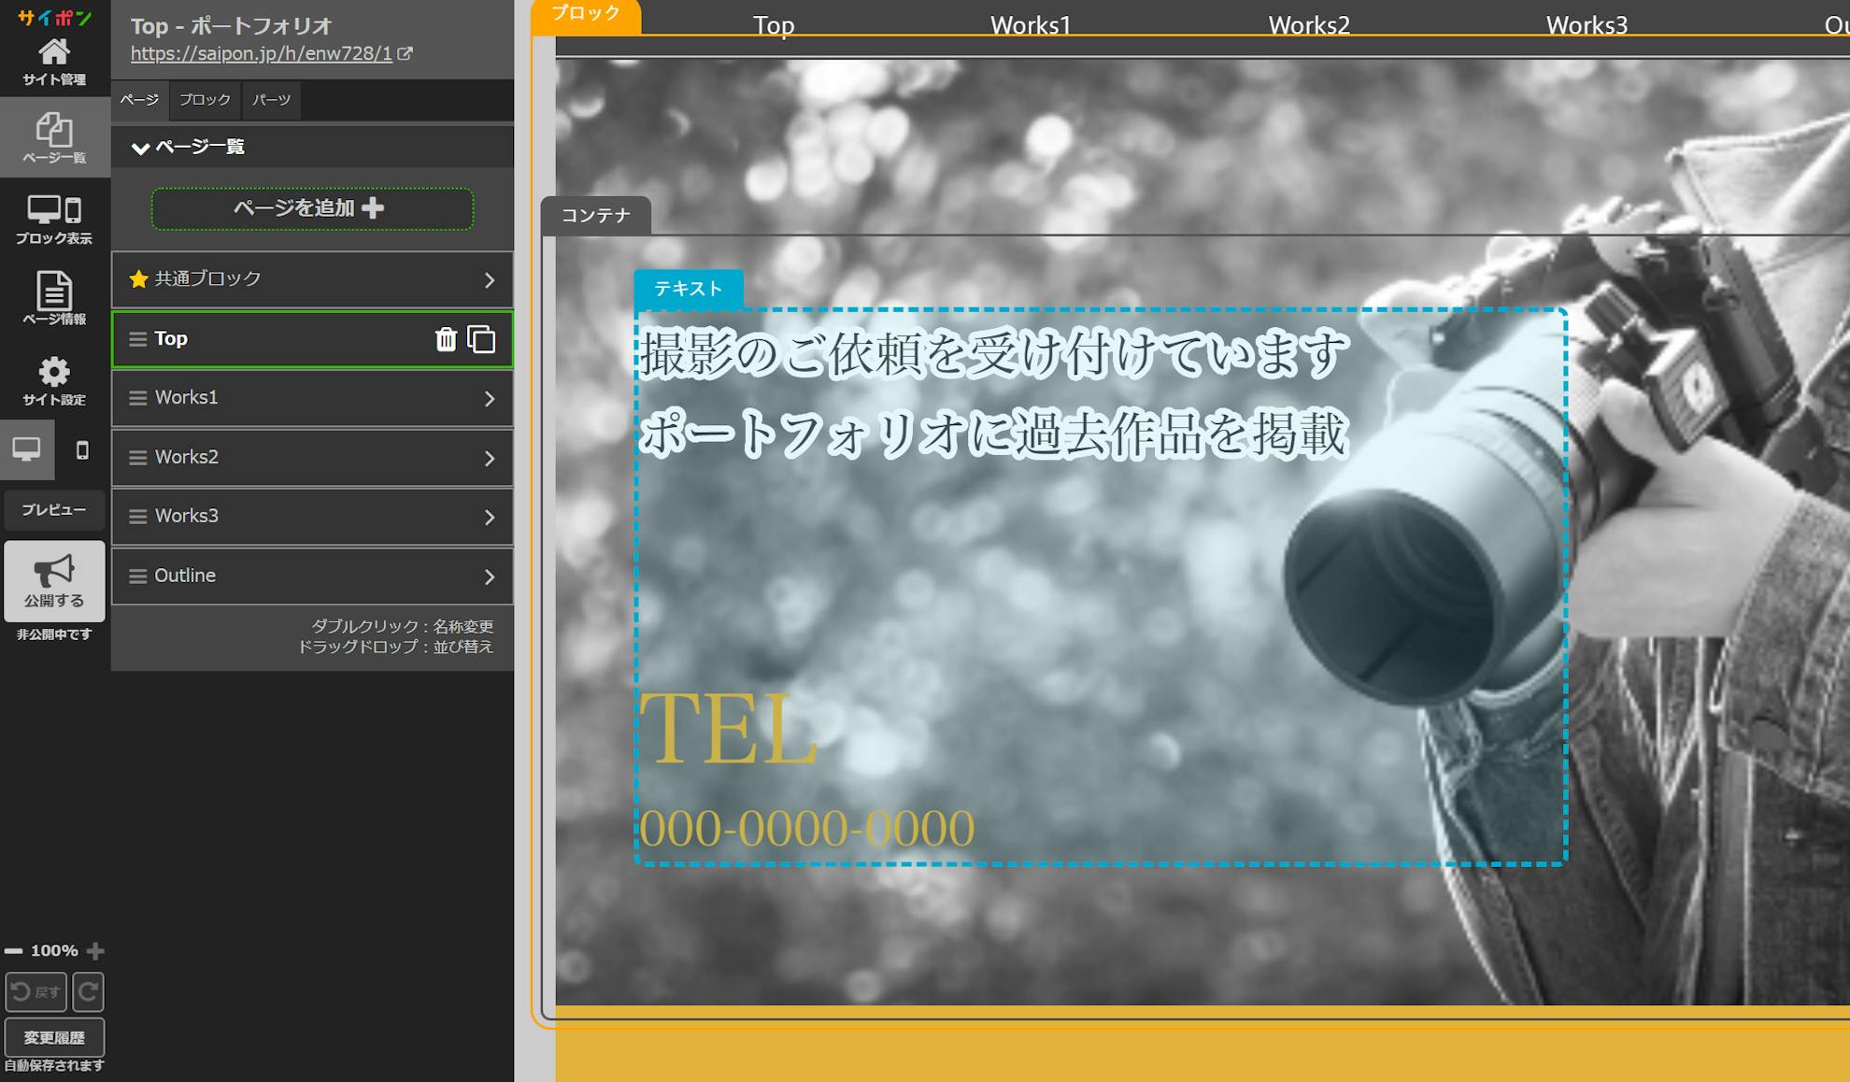Switch to ブロック tab
Viewport: 1850px width, 1082px height.
[205, 100]
